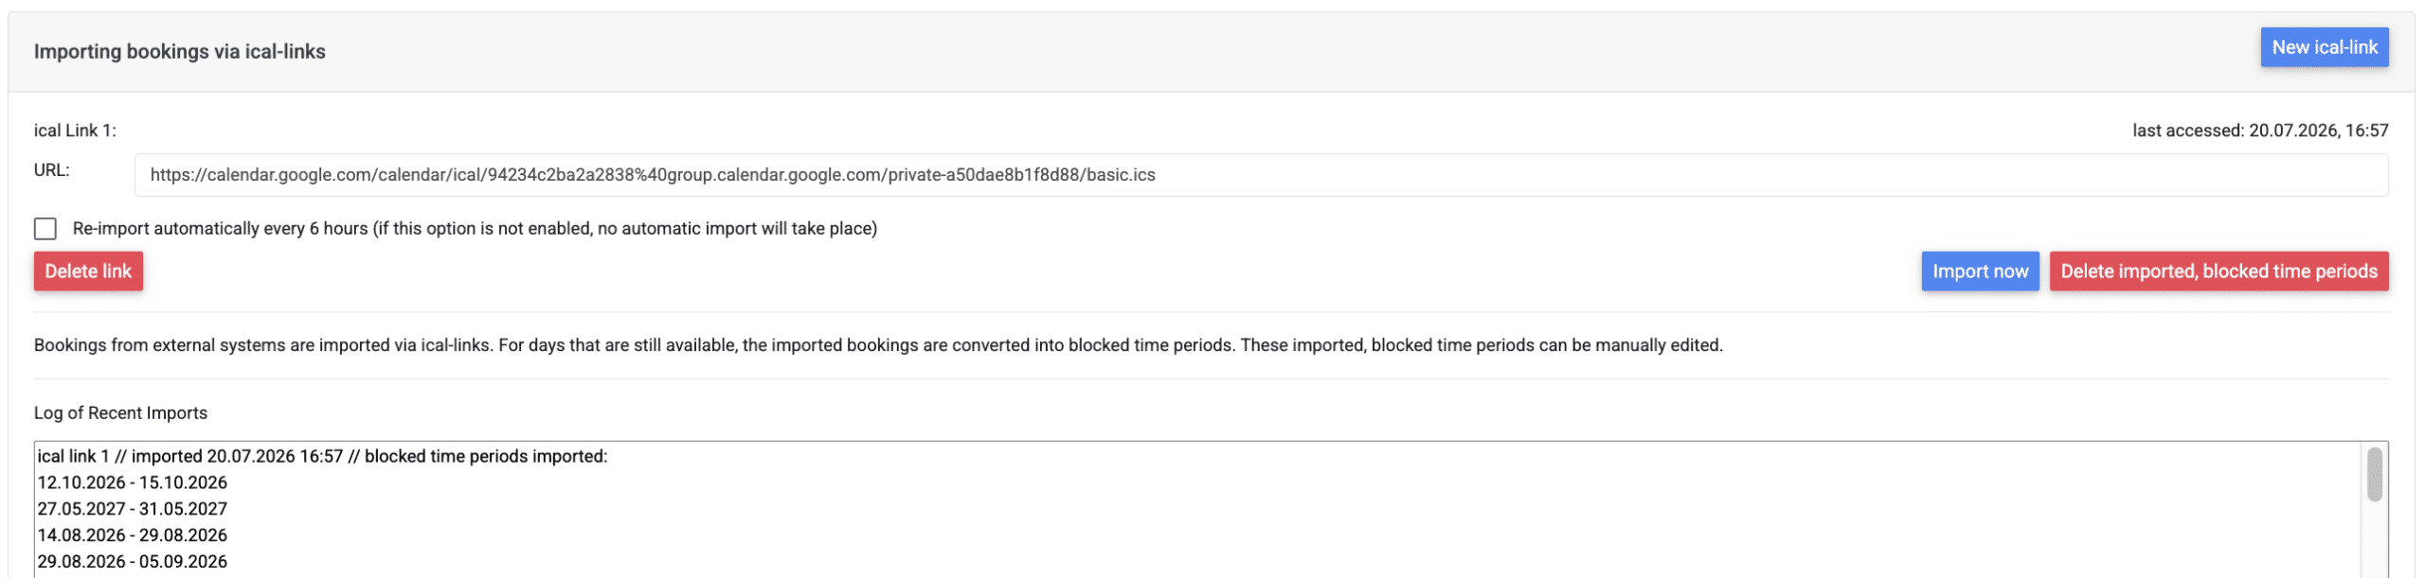This screenshot has height=578, width=2425.
Task: Select the log entry 27.05.2027 - 31.05.2027
Action: point(133,509)
